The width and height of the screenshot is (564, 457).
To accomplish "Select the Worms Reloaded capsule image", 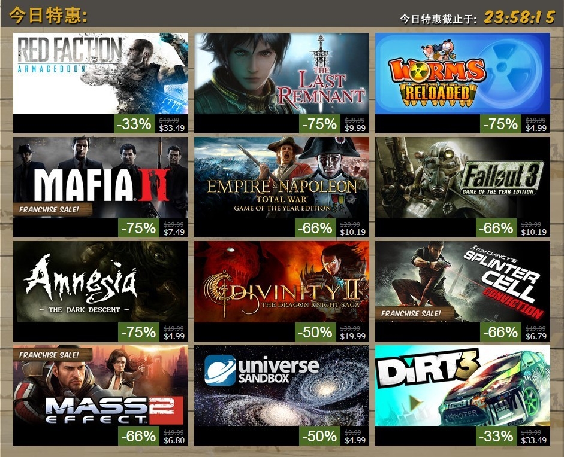I will click(463, 74).
